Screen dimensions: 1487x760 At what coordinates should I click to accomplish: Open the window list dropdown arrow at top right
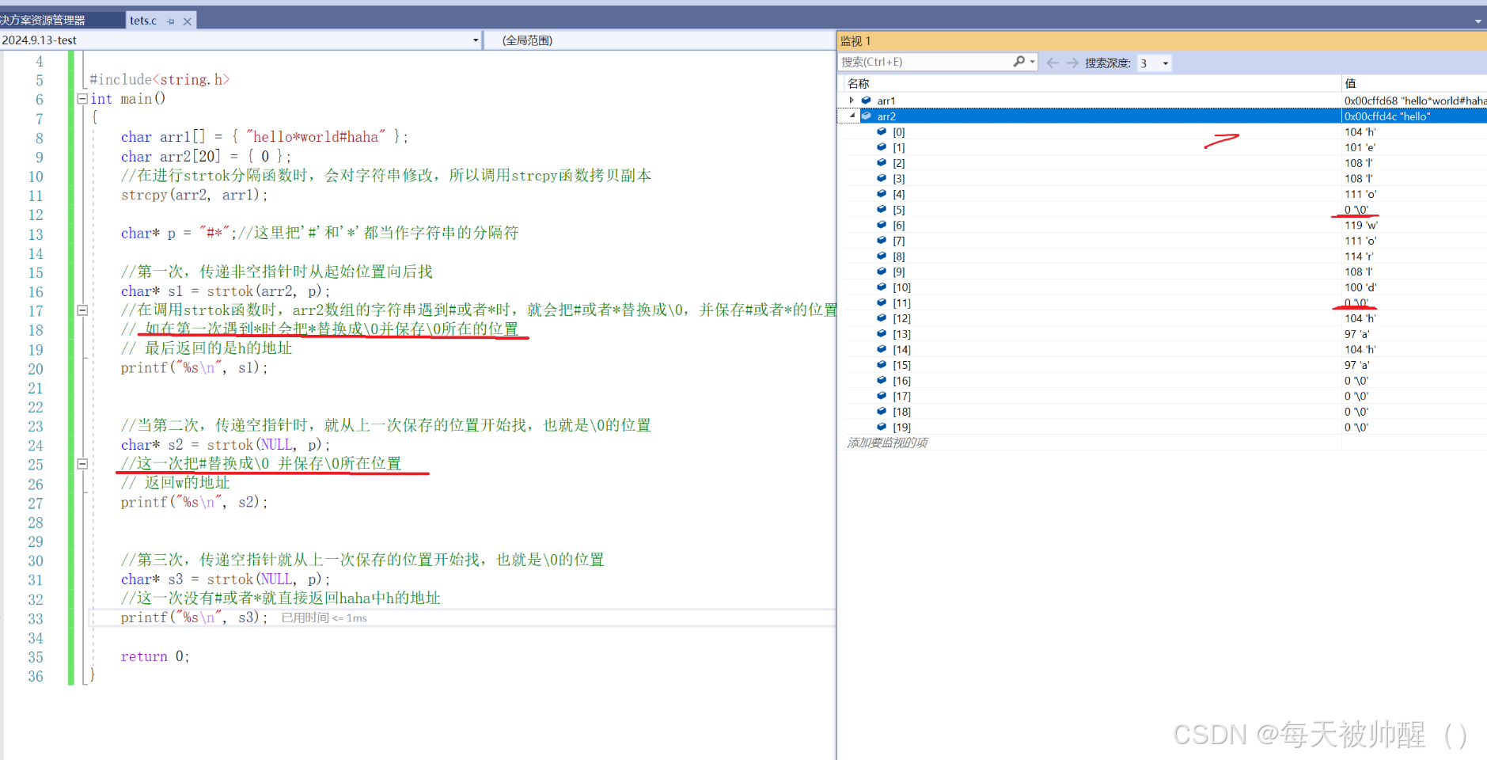click(x=1478, y=21)
